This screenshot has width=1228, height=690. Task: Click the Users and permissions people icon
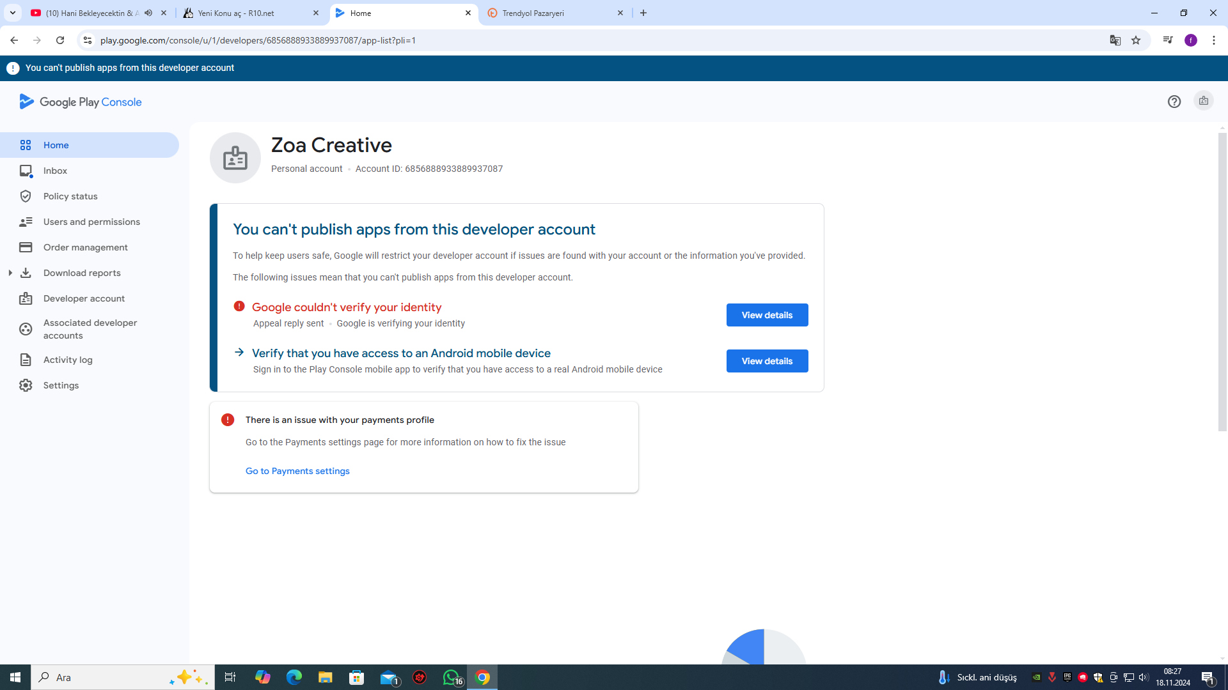26,222
